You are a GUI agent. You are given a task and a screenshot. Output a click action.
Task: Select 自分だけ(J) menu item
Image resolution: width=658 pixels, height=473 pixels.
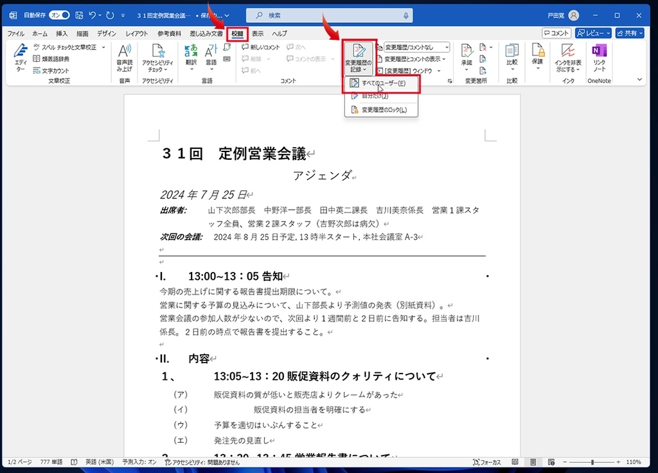coord(382,96)
